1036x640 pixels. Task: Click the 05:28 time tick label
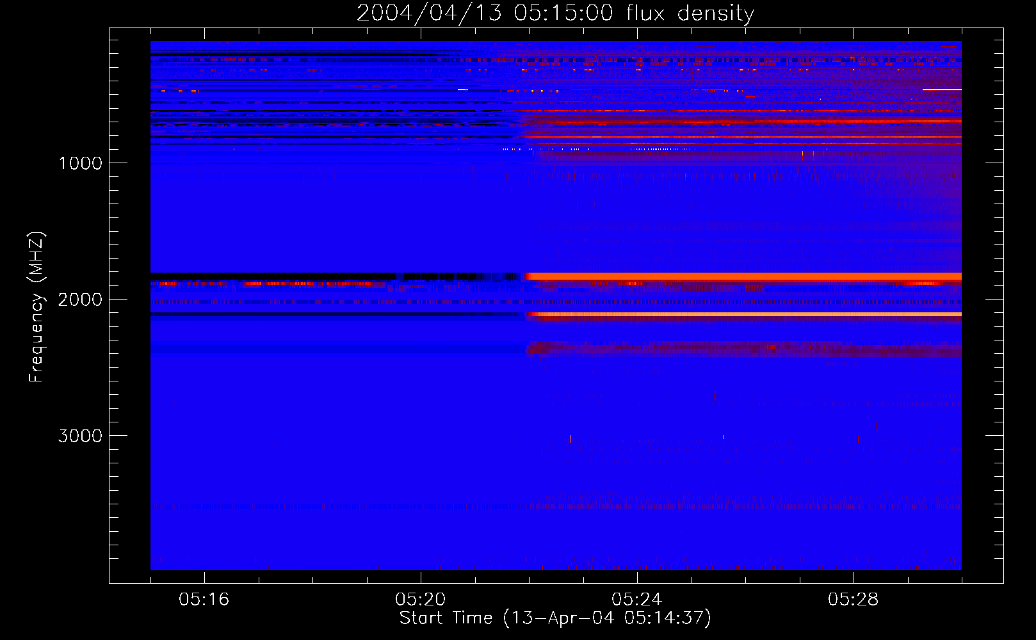pos(854,599)
